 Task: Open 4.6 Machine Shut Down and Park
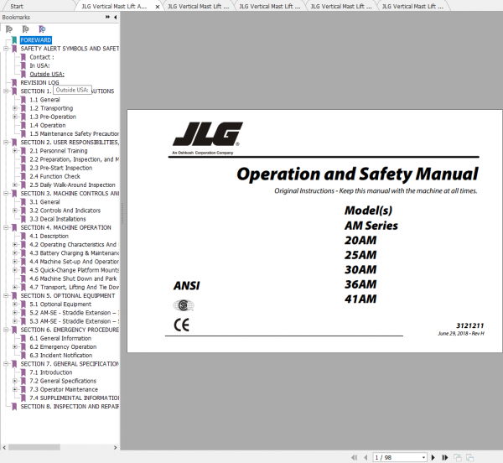tap(73, 278)
